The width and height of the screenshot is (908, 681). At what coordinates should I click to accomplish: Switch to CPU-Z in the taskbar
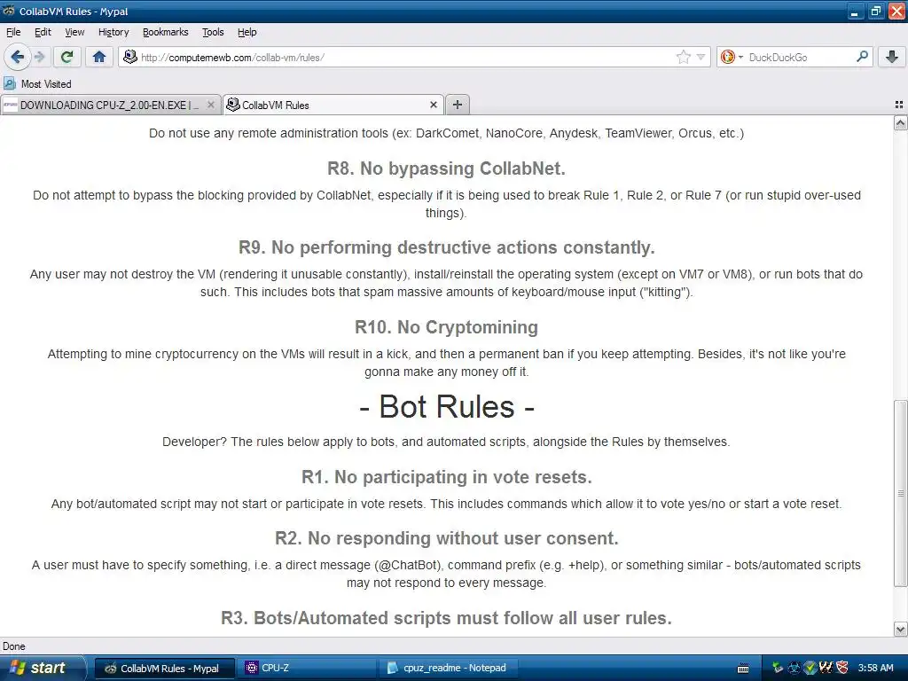coord(305,669)
